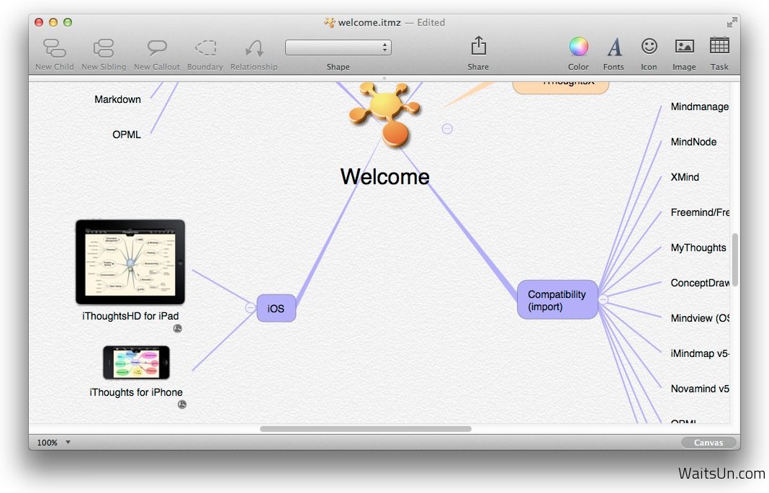Select the iThoughts for iPhone label
Viewport: 769px width, 493px height.
click(136, 392)
